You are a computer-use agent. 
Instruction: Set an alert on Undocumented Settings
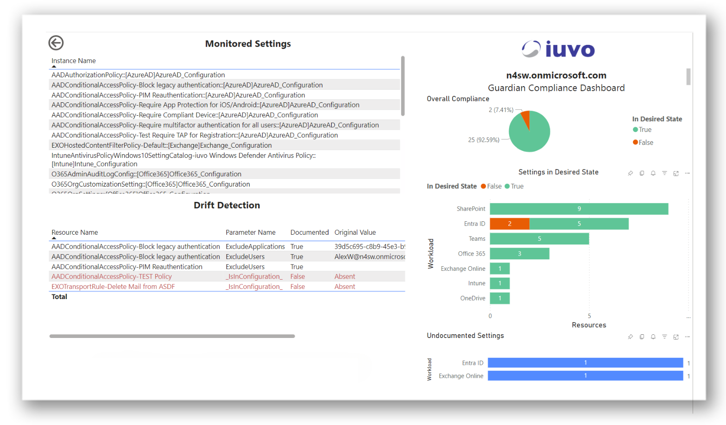(x=653, y=337)
